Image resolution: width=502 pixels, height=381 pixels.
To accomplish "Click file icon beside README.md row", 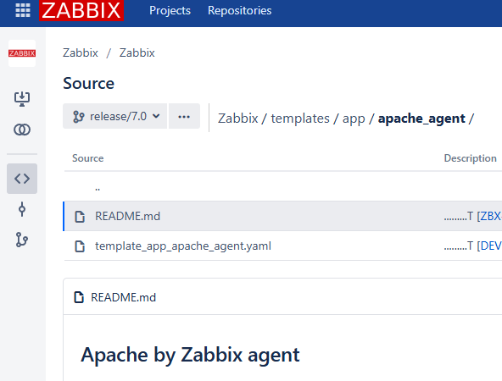I will pos(80,217).
